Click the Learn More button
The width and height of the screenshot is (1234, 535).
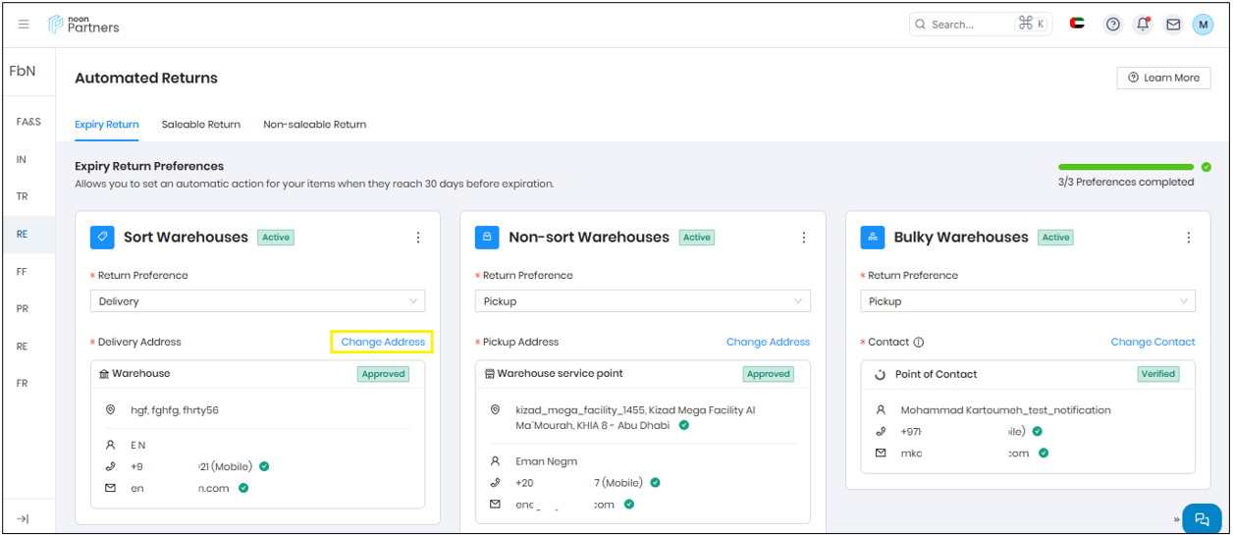[1163, 78]
